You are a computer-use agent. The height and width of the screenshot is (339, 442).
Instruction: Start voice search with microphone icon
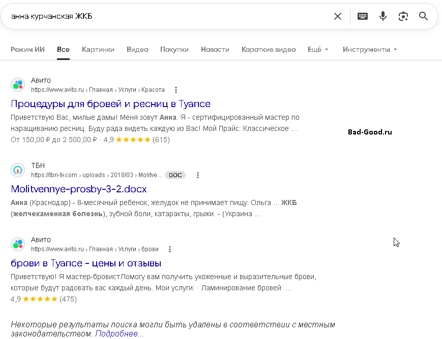tap(383, 16)
